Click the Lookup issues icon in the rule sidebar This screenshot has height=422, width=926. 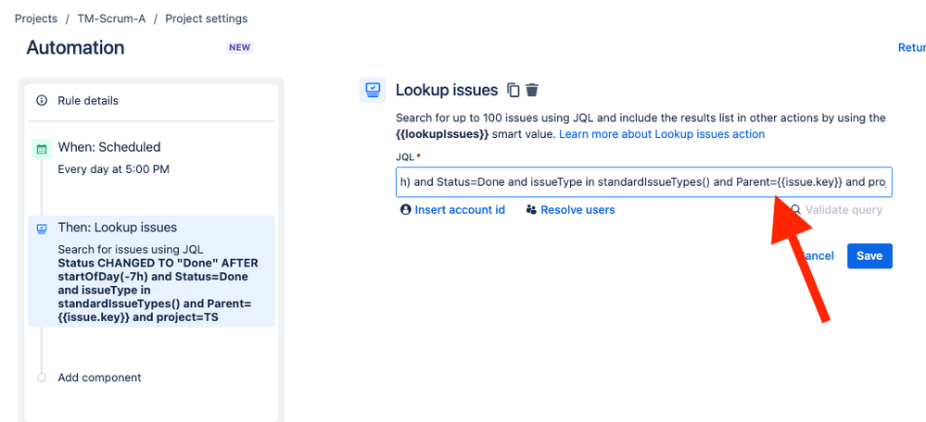[42, 229]
